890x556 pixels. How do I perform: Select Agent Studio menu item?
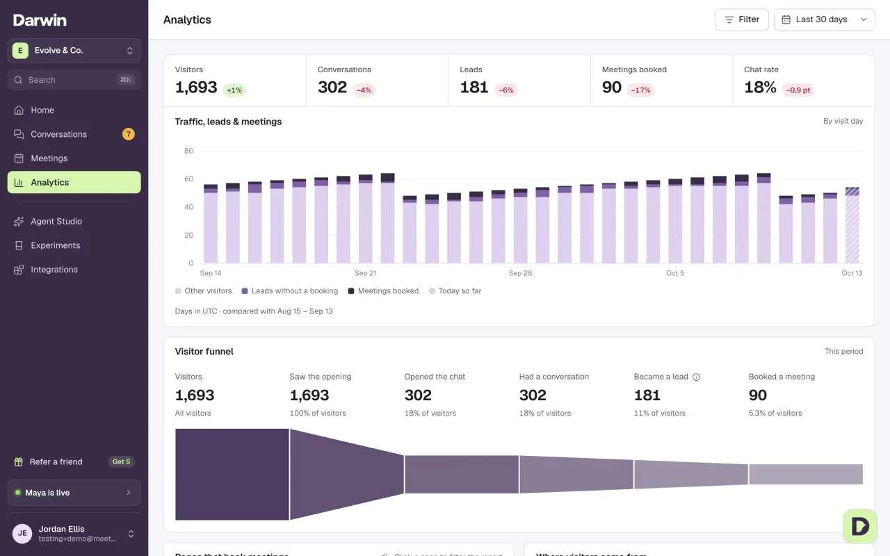pyautogui.click(x=74, y=221)
